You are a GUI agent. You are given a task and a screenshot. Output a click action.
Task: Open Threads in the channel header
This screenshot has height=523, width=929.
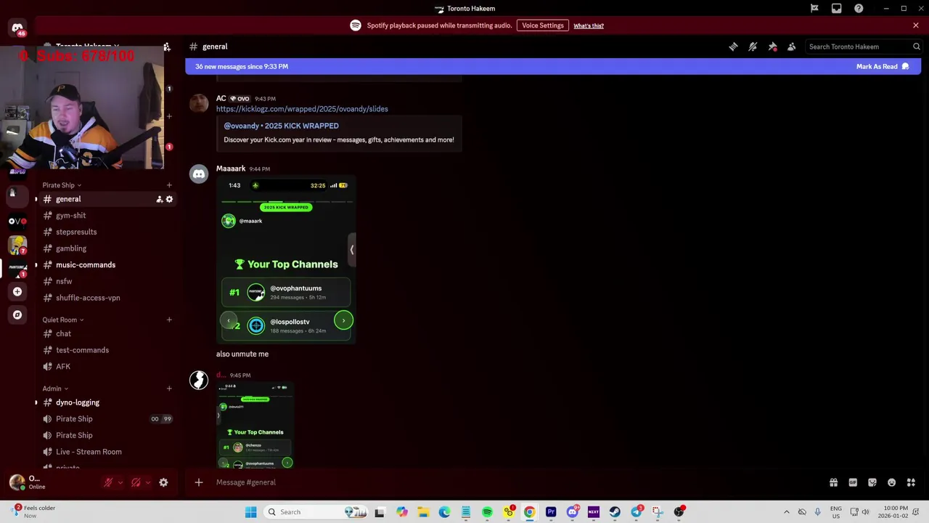click(733, 46)
